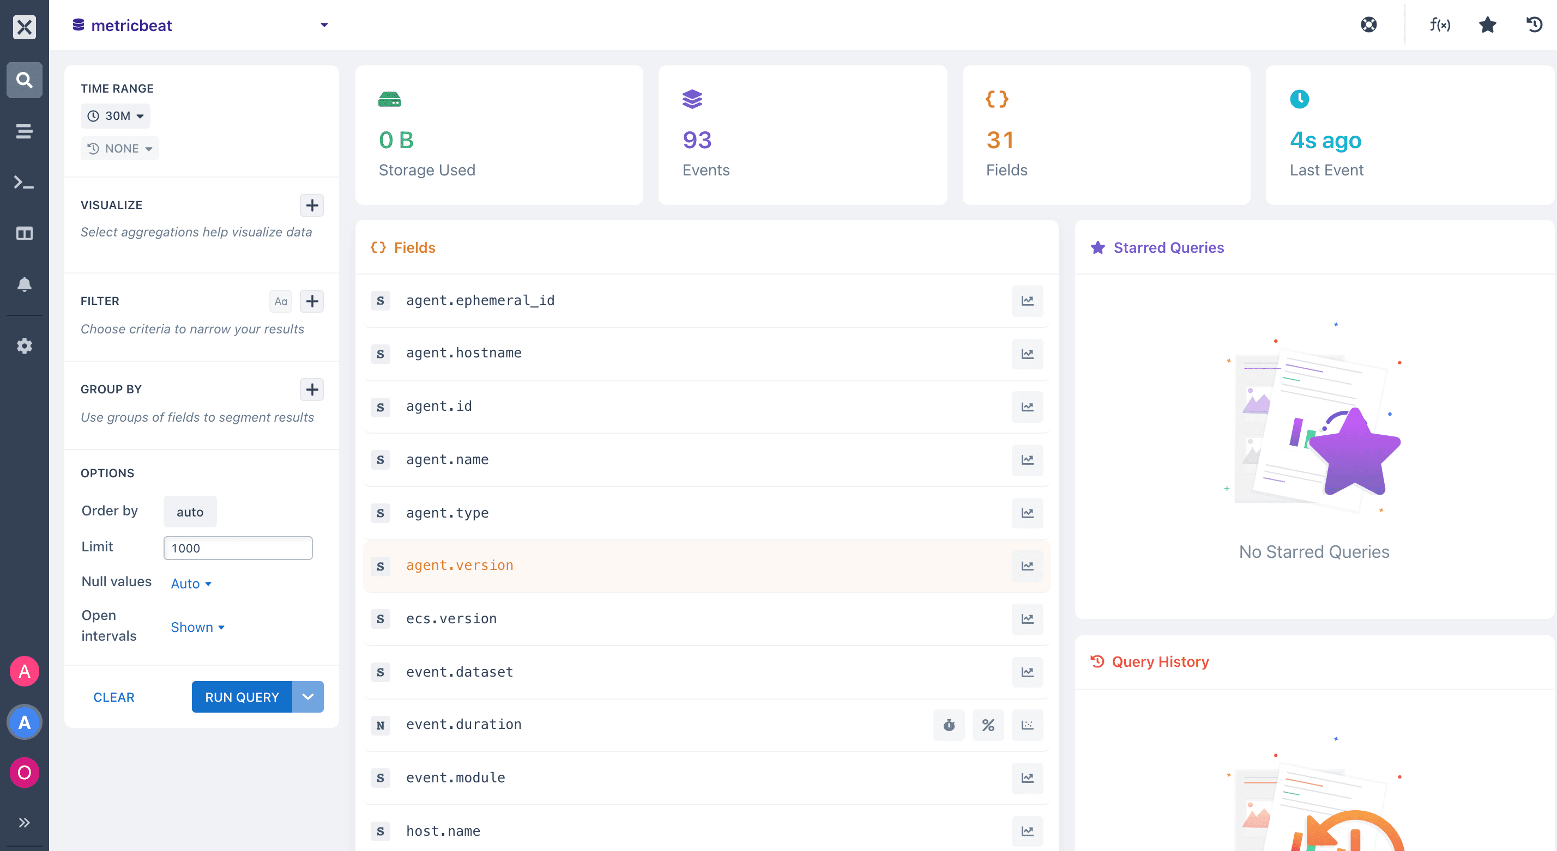Open the pink A user avatar
1557x851 pixels.
coord(24,671)
